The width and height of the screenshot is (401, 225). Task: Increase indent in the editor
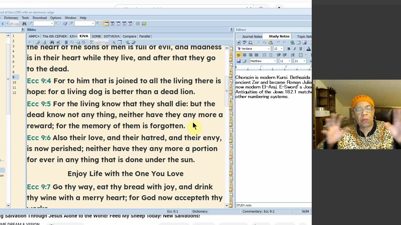tap(284, 55)
